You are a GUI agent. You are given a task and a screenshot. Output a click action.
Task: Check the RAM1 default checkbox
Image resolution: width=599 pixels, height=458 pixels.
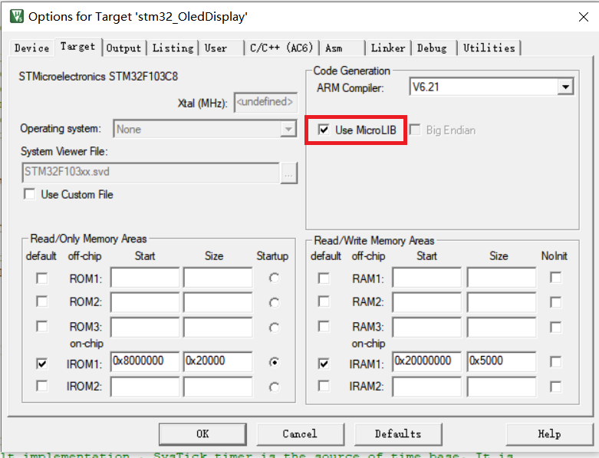coord(324,278)
